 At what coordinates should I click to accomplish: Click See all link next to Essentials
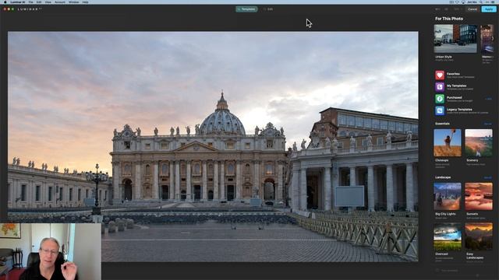click(487, 124)
